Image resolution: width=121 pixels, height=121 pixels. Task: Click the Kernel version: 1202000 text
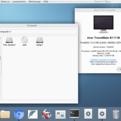tap(103, 47)
